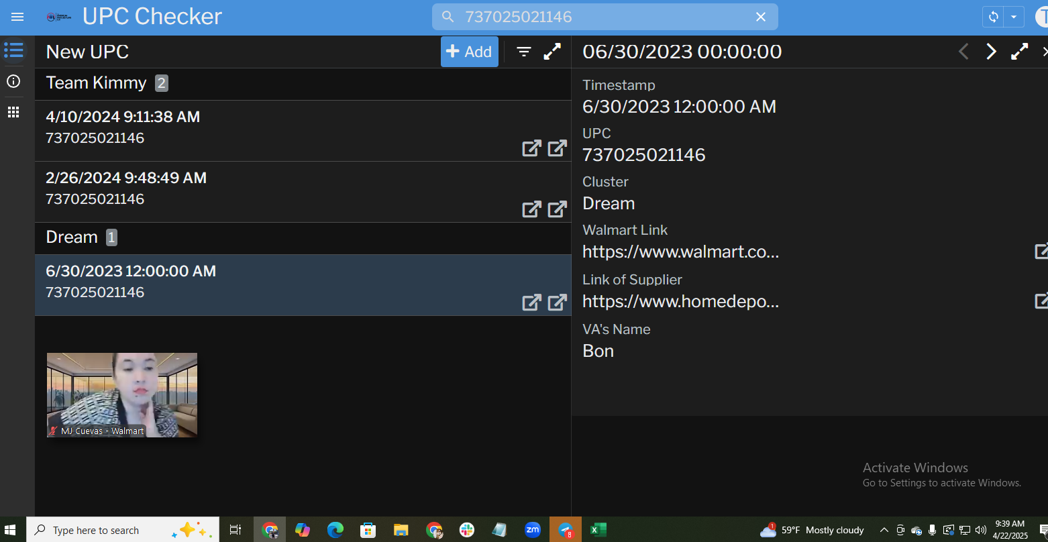1048x542 pixels.
Task: Open the hamburger navigation menu
Action: [17, 17]
